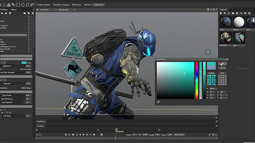Open the Draft Quality dropdown

67,10
